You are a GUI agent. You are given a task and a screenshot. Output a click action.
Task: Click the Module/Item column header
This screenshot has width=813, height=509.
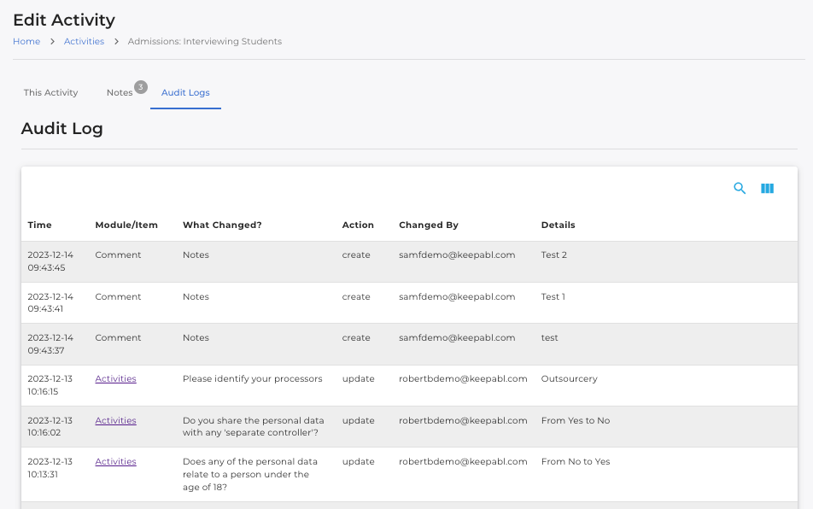(x=126, y=225)
